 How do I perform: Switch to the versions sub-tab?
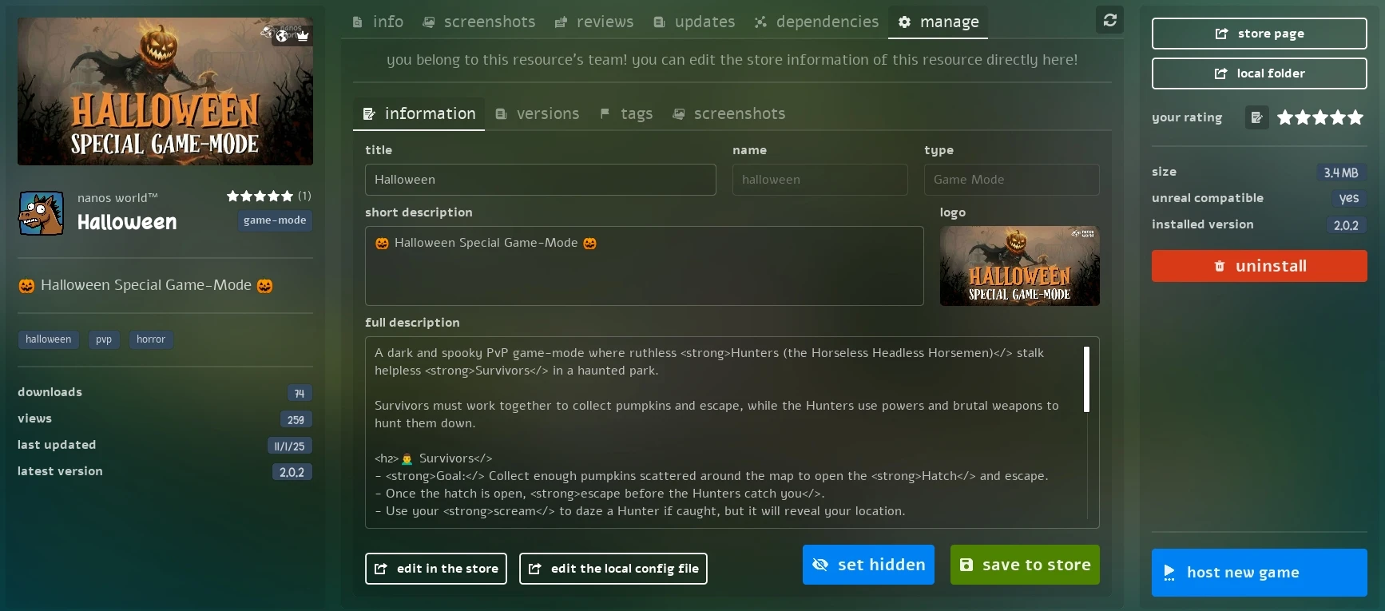538,114
